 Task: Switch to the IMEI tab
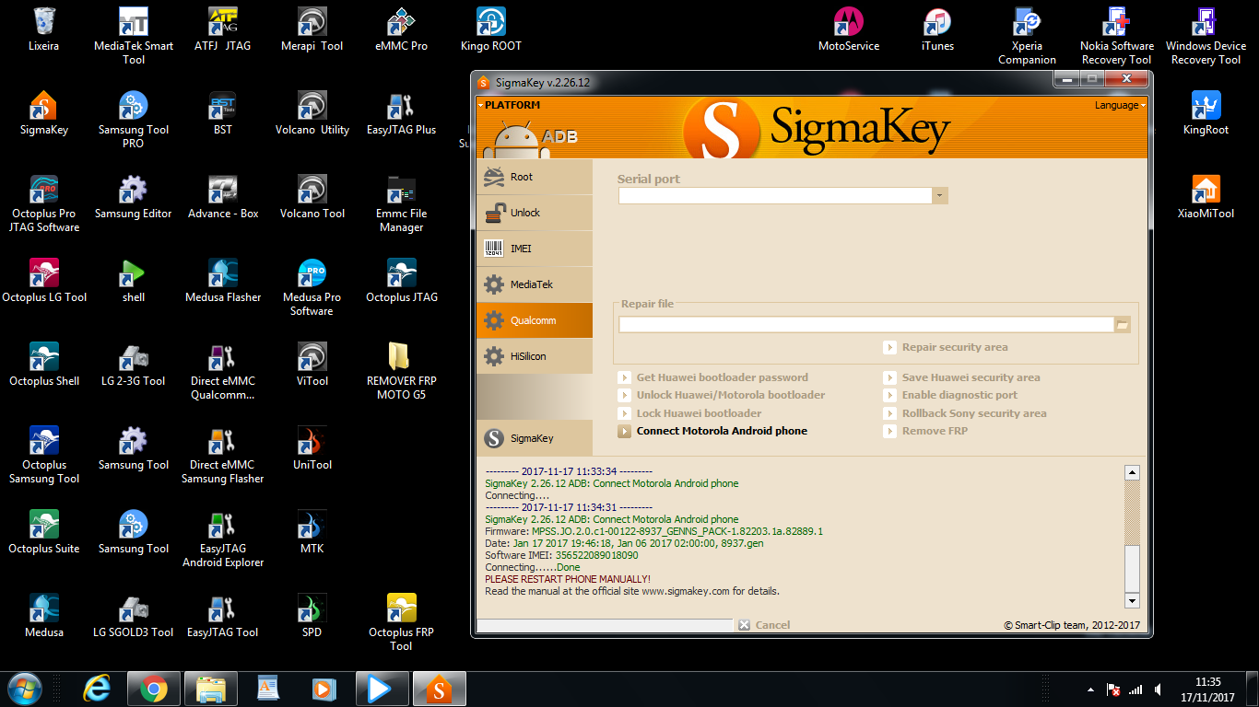pos(535,249)
